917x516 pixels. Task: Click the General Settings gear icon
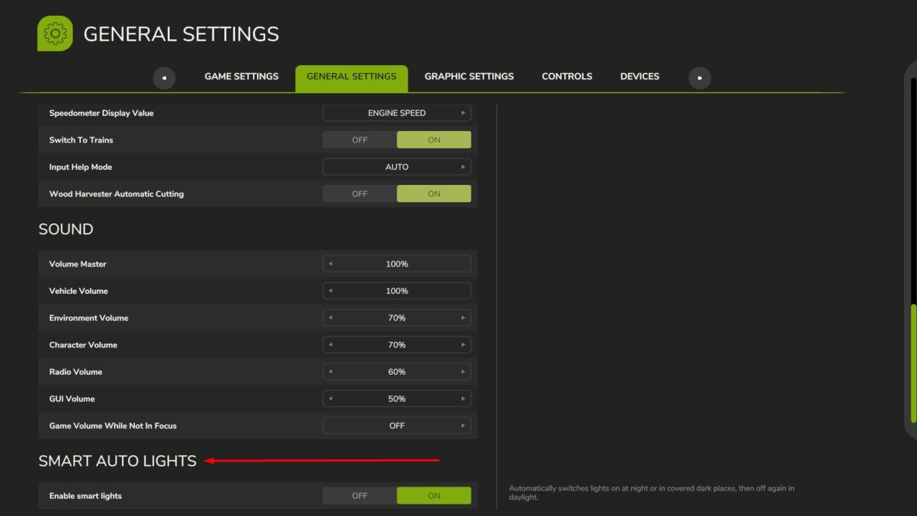(x=55, y=34)
